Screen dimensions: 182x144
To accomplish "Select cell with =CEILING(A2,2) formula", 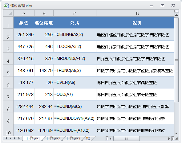I will 75,34.
